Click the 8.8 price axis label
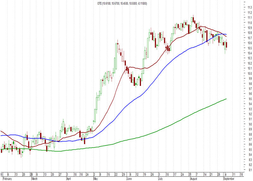253x181 pixels. 250,134
